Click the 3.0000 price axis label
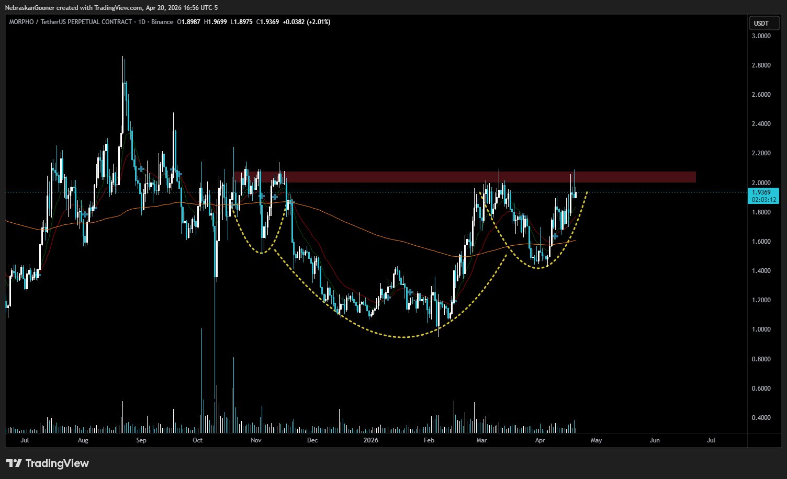The width and height of the screenshot is (787, 479). (x=761, y=36)
